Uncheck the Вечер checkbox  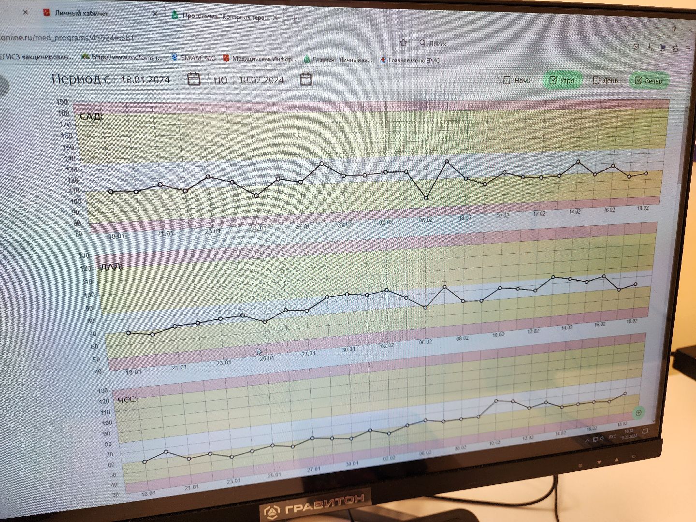(638, 81)
